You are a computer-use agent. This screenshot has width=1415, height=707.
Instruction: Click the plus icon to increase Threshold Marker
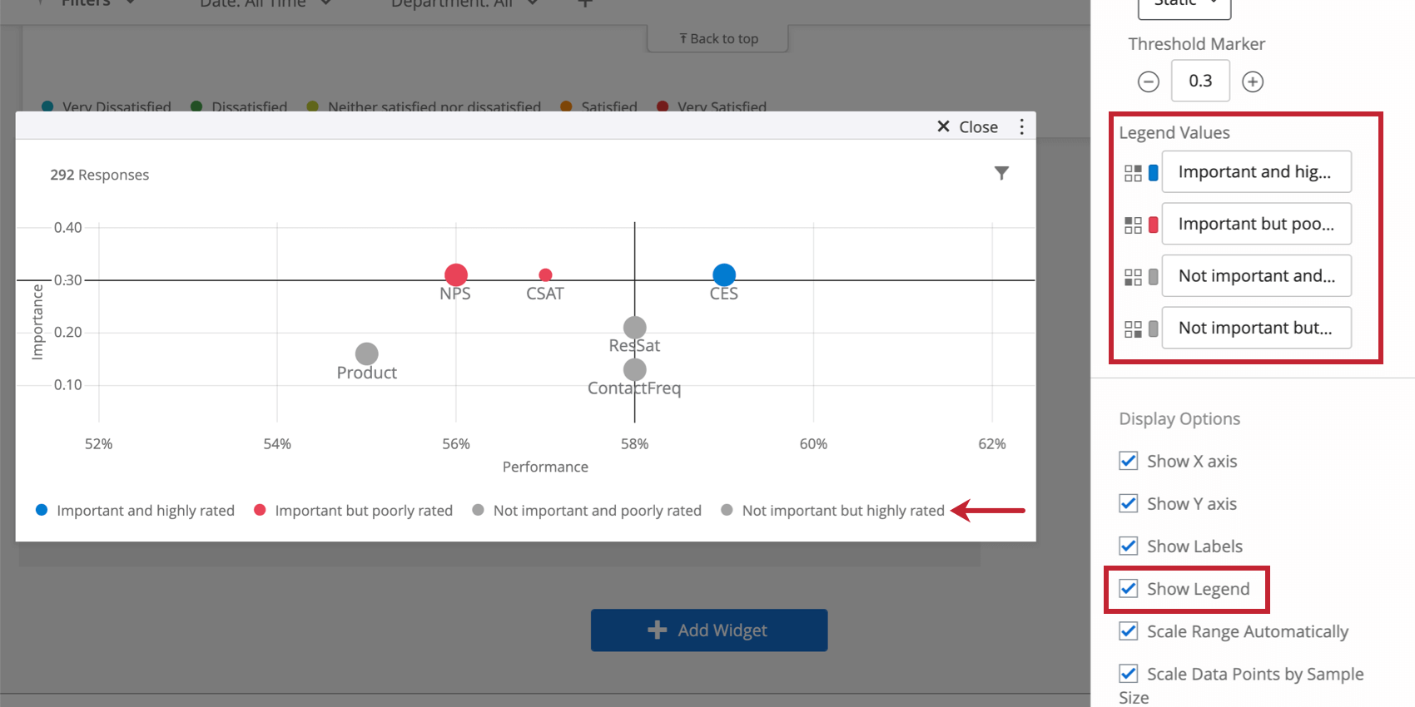pos(1253,81)
